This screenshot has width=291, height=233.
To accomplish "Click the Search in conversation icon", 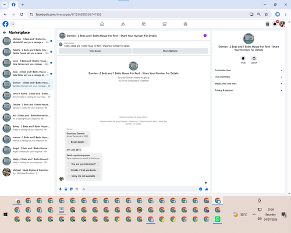I will [x=254, y=58].
